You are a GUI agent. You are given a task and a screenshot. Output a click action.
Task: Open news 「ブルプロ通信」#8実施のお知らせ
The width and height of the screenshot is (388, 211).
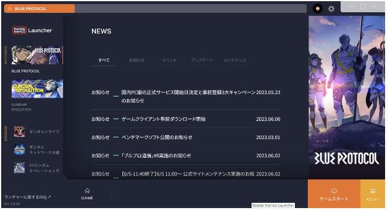(x=186, y=155)
